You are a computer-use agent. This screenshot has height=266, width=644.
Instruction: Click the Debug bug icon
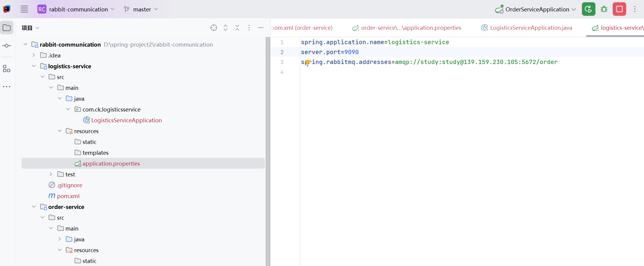click(x=604, y=9)
